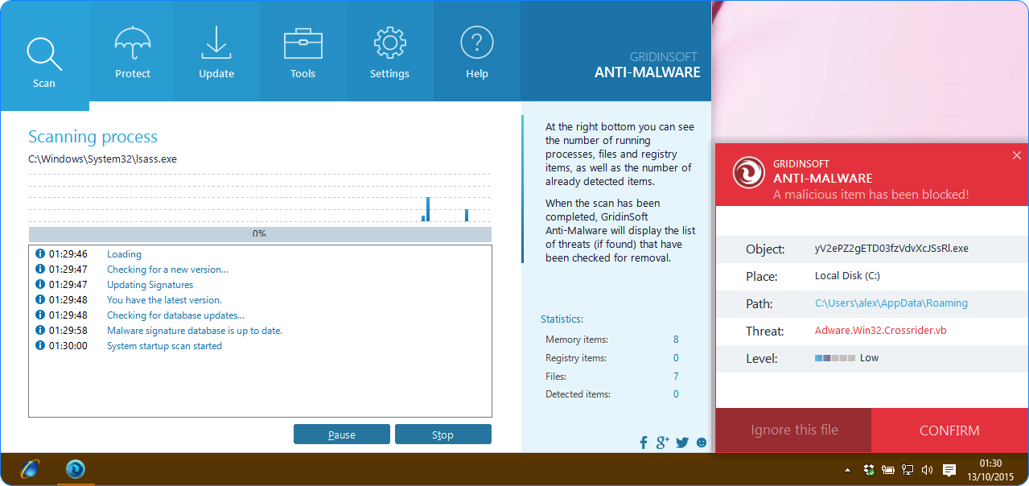Close the malicious item alert popup

click(1016, 155)
